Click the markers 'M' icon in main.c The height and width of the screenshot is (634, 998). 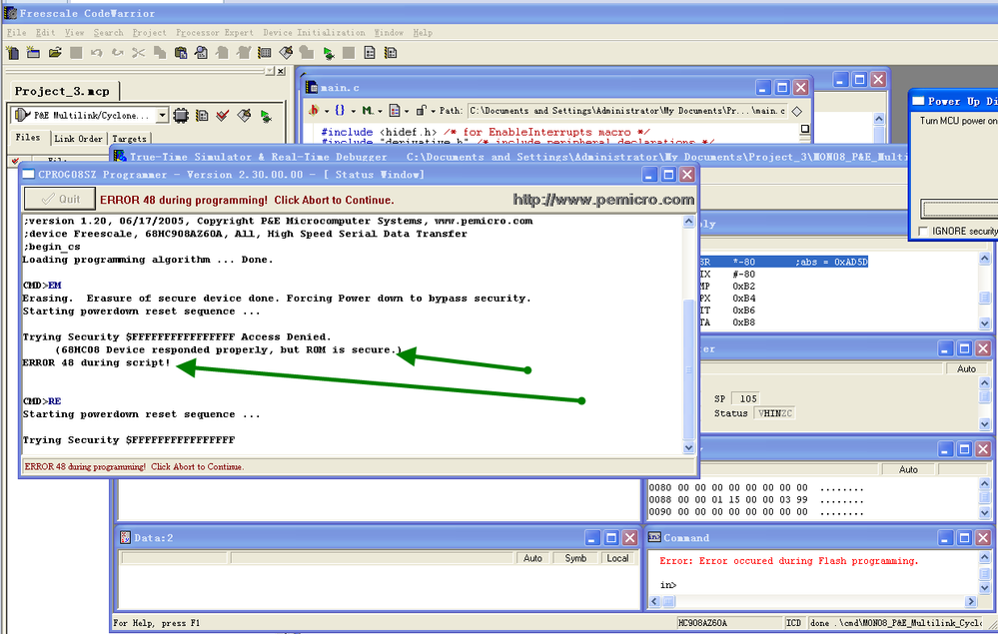click(x=368, y=111)
